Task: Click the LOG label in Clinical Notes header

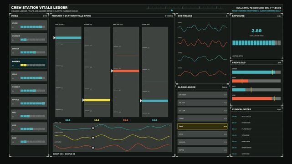Action: [x=279, y=109]
